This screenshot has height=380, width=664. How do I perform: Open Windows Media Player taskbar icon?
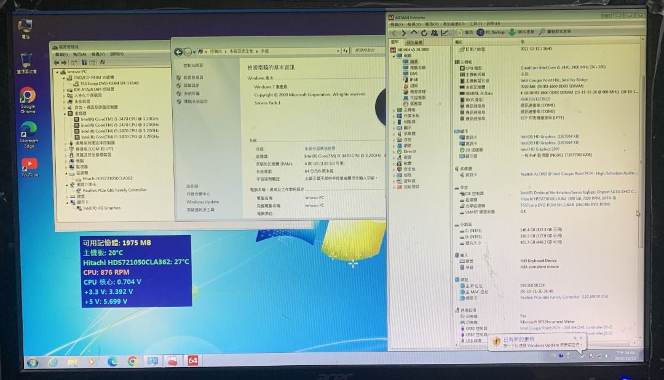[x=92, y=362]
